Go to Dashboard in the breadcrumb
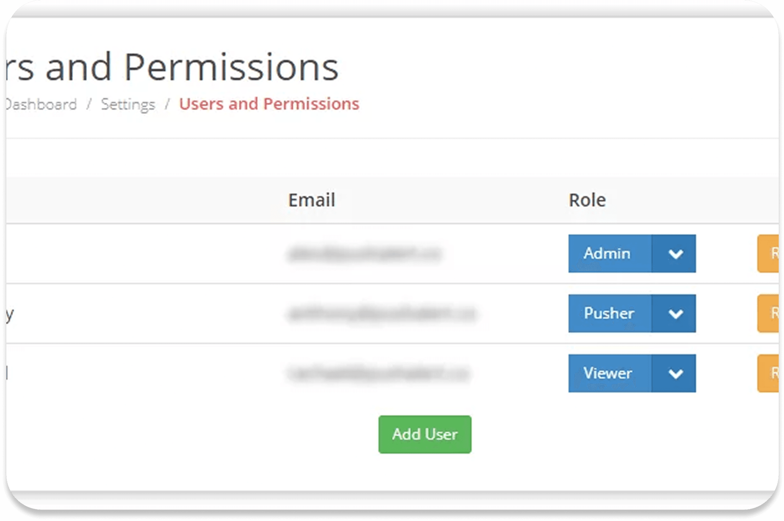Viewport: 784px width, 521px height. (41, 104)
